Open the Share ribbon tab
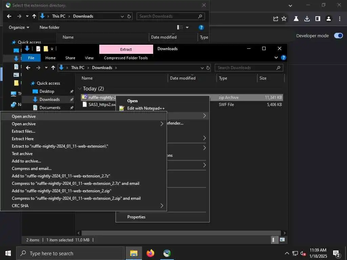Viewport: 347px width, 260px height. (70, 58)
